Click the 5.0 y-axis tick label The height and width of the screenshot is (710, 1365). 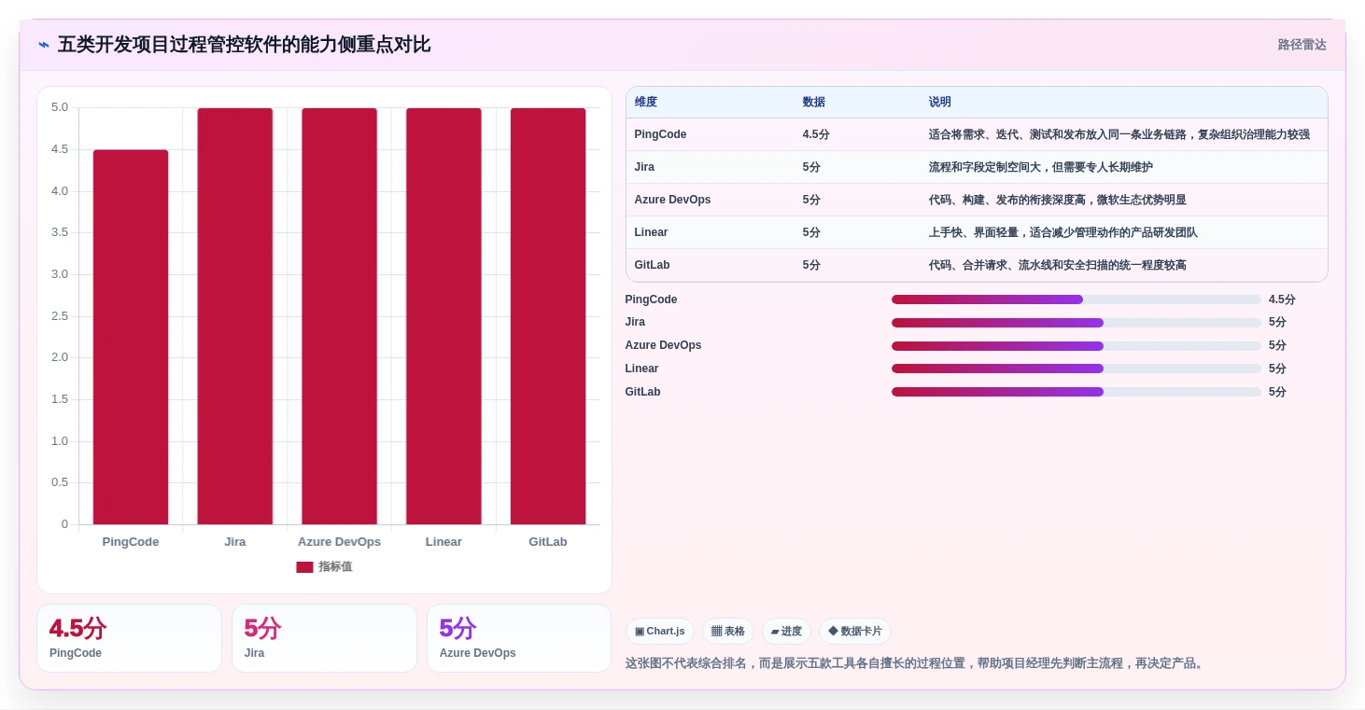(x=60, y=107)
